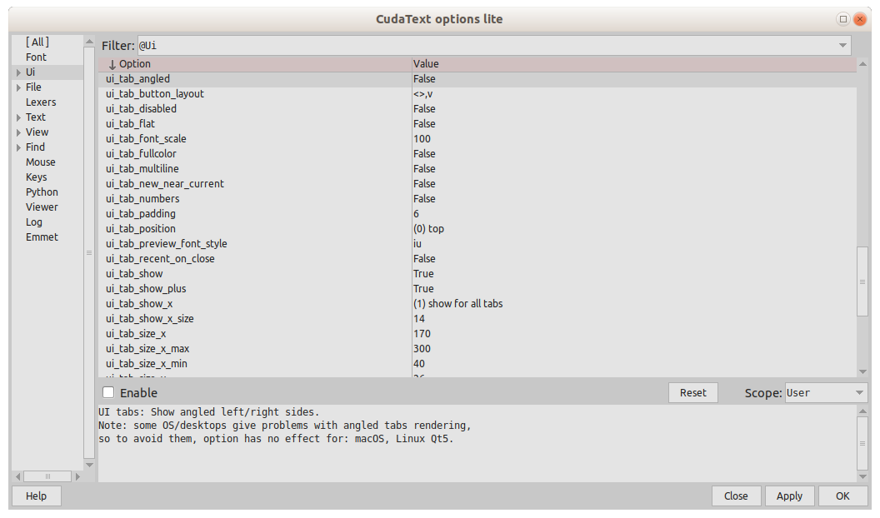880x518 pixels.
Task: Click the '(0) top' value cell
Action: tap(429, 229)
